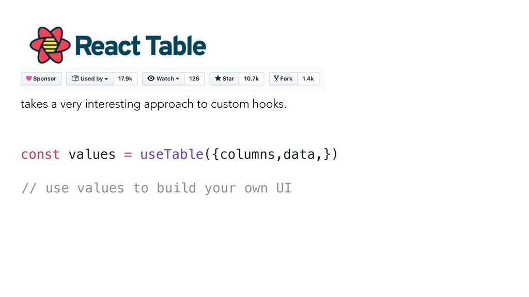This screenshot has height=297, width=529.
Task: Open the 126 watchers count
Action: click(x=194, y=78)
